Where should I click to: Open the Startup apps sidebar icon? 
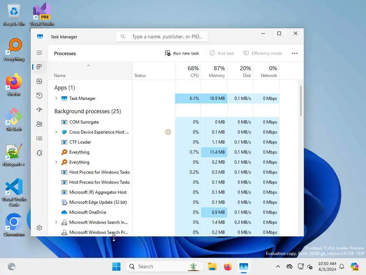(39, 110)
